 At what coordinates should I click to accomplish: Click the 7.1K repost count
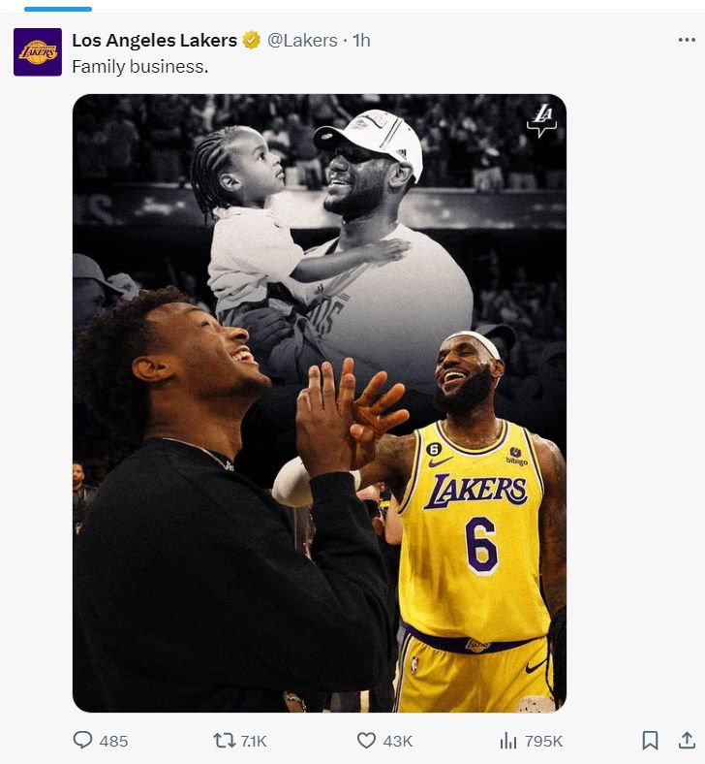tap(253, 741)
